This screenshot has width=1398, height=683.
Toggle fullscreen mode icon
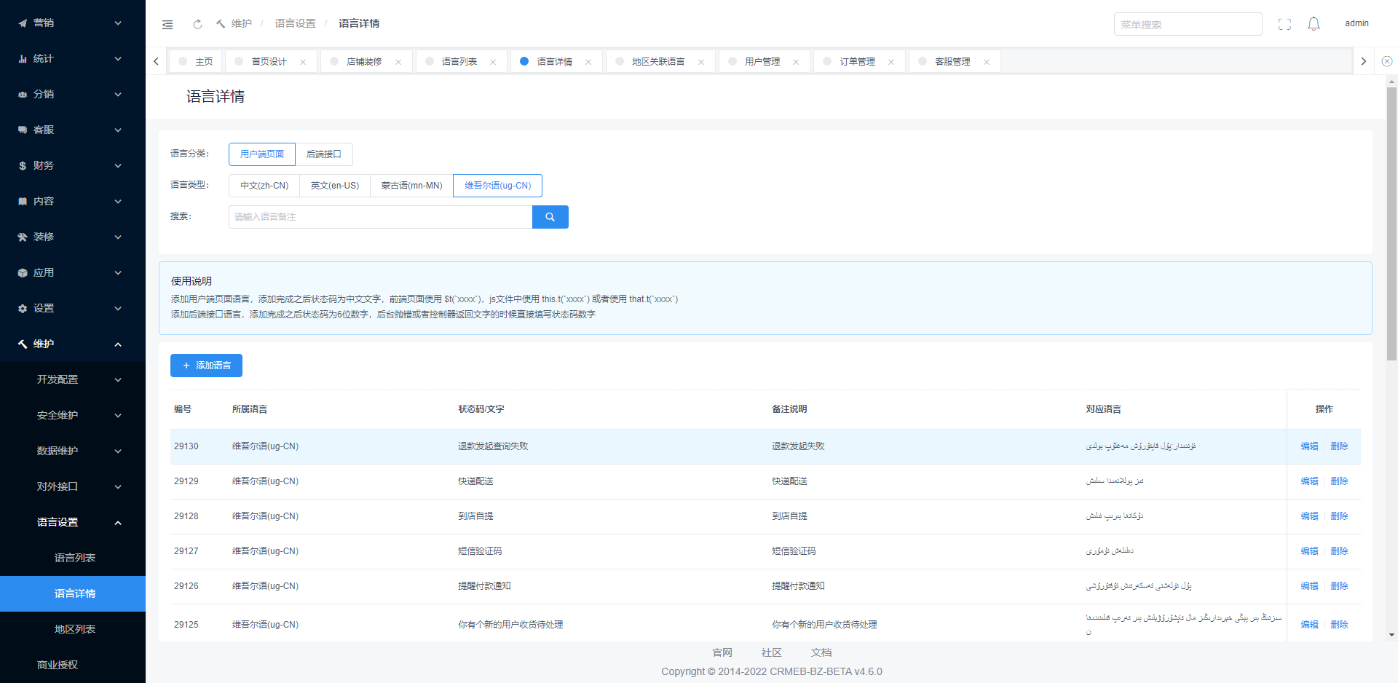pyautogui.click(x=1284, y=24)
